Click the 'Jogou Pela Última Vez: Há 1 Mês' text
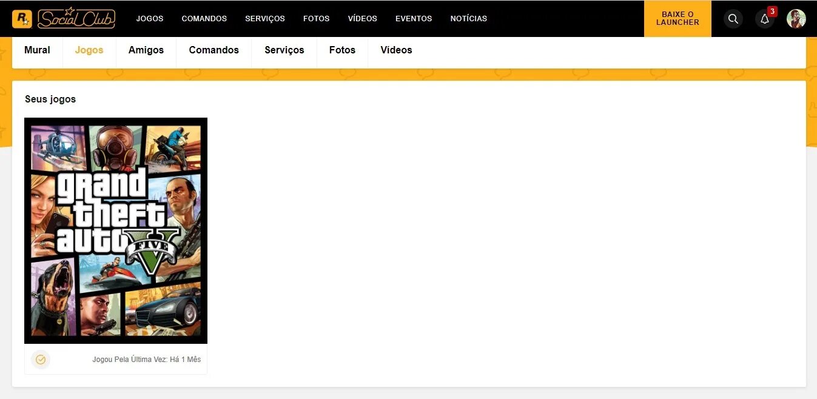The width and height of the screenshot is (817, 399). [147, 360]
